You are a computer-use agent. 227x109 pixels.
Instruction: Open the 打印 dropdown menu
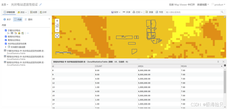[x=138, y=12]
